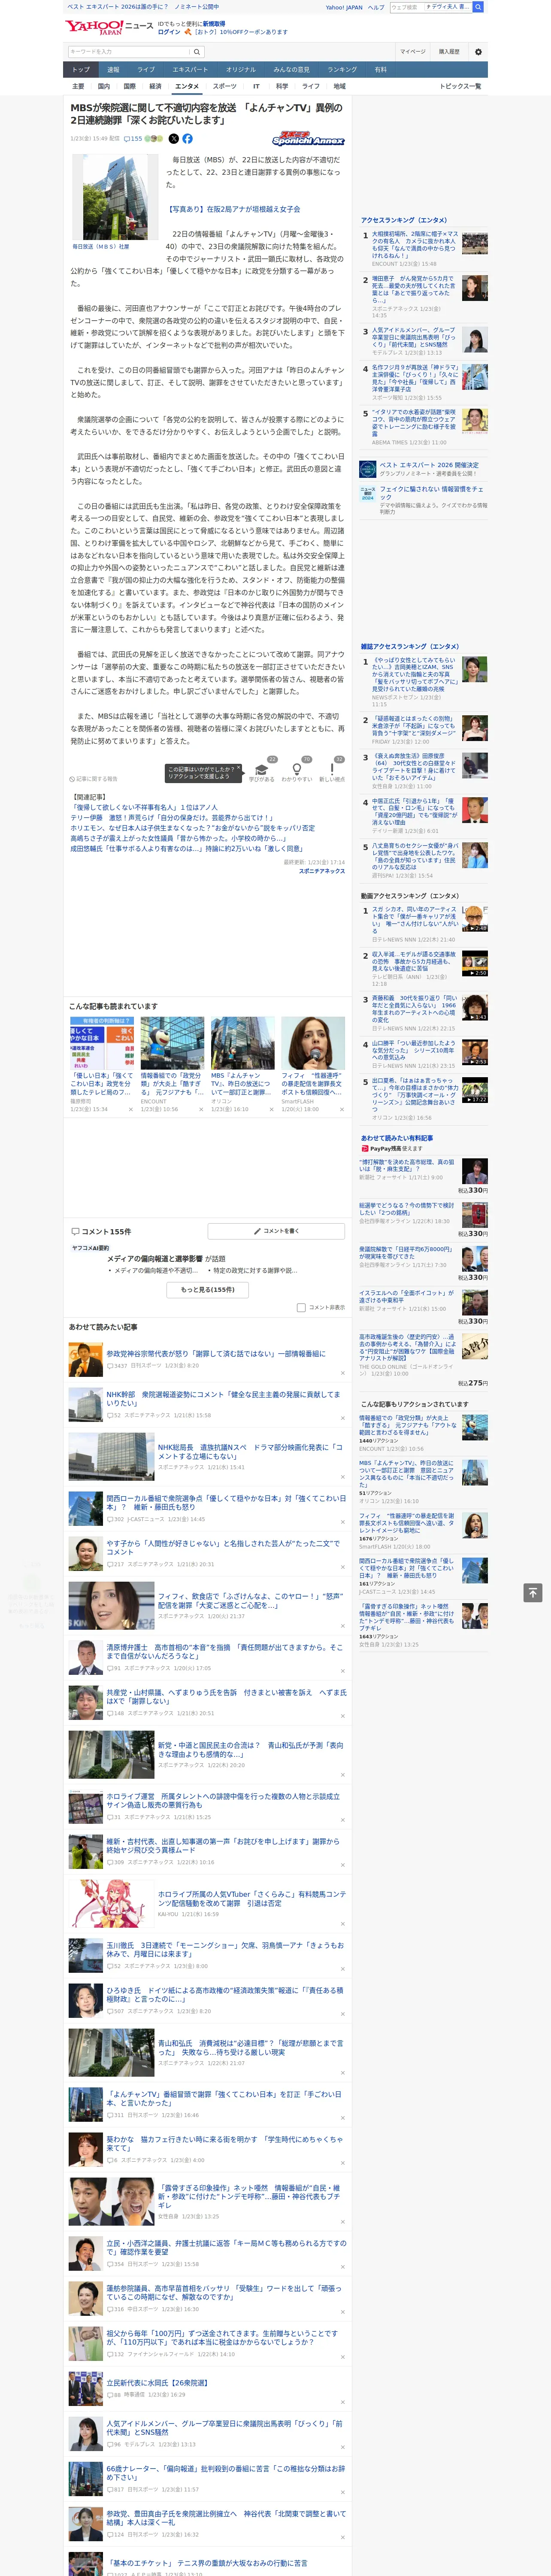
Task: Open the スポーツ category
Action: point(225,86)
